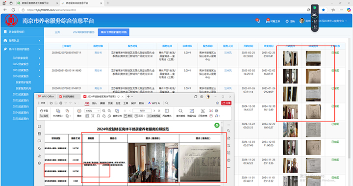The image size is (353, 186).
Task: Open 居家照护服务 sidebar item
Action: 24,82
